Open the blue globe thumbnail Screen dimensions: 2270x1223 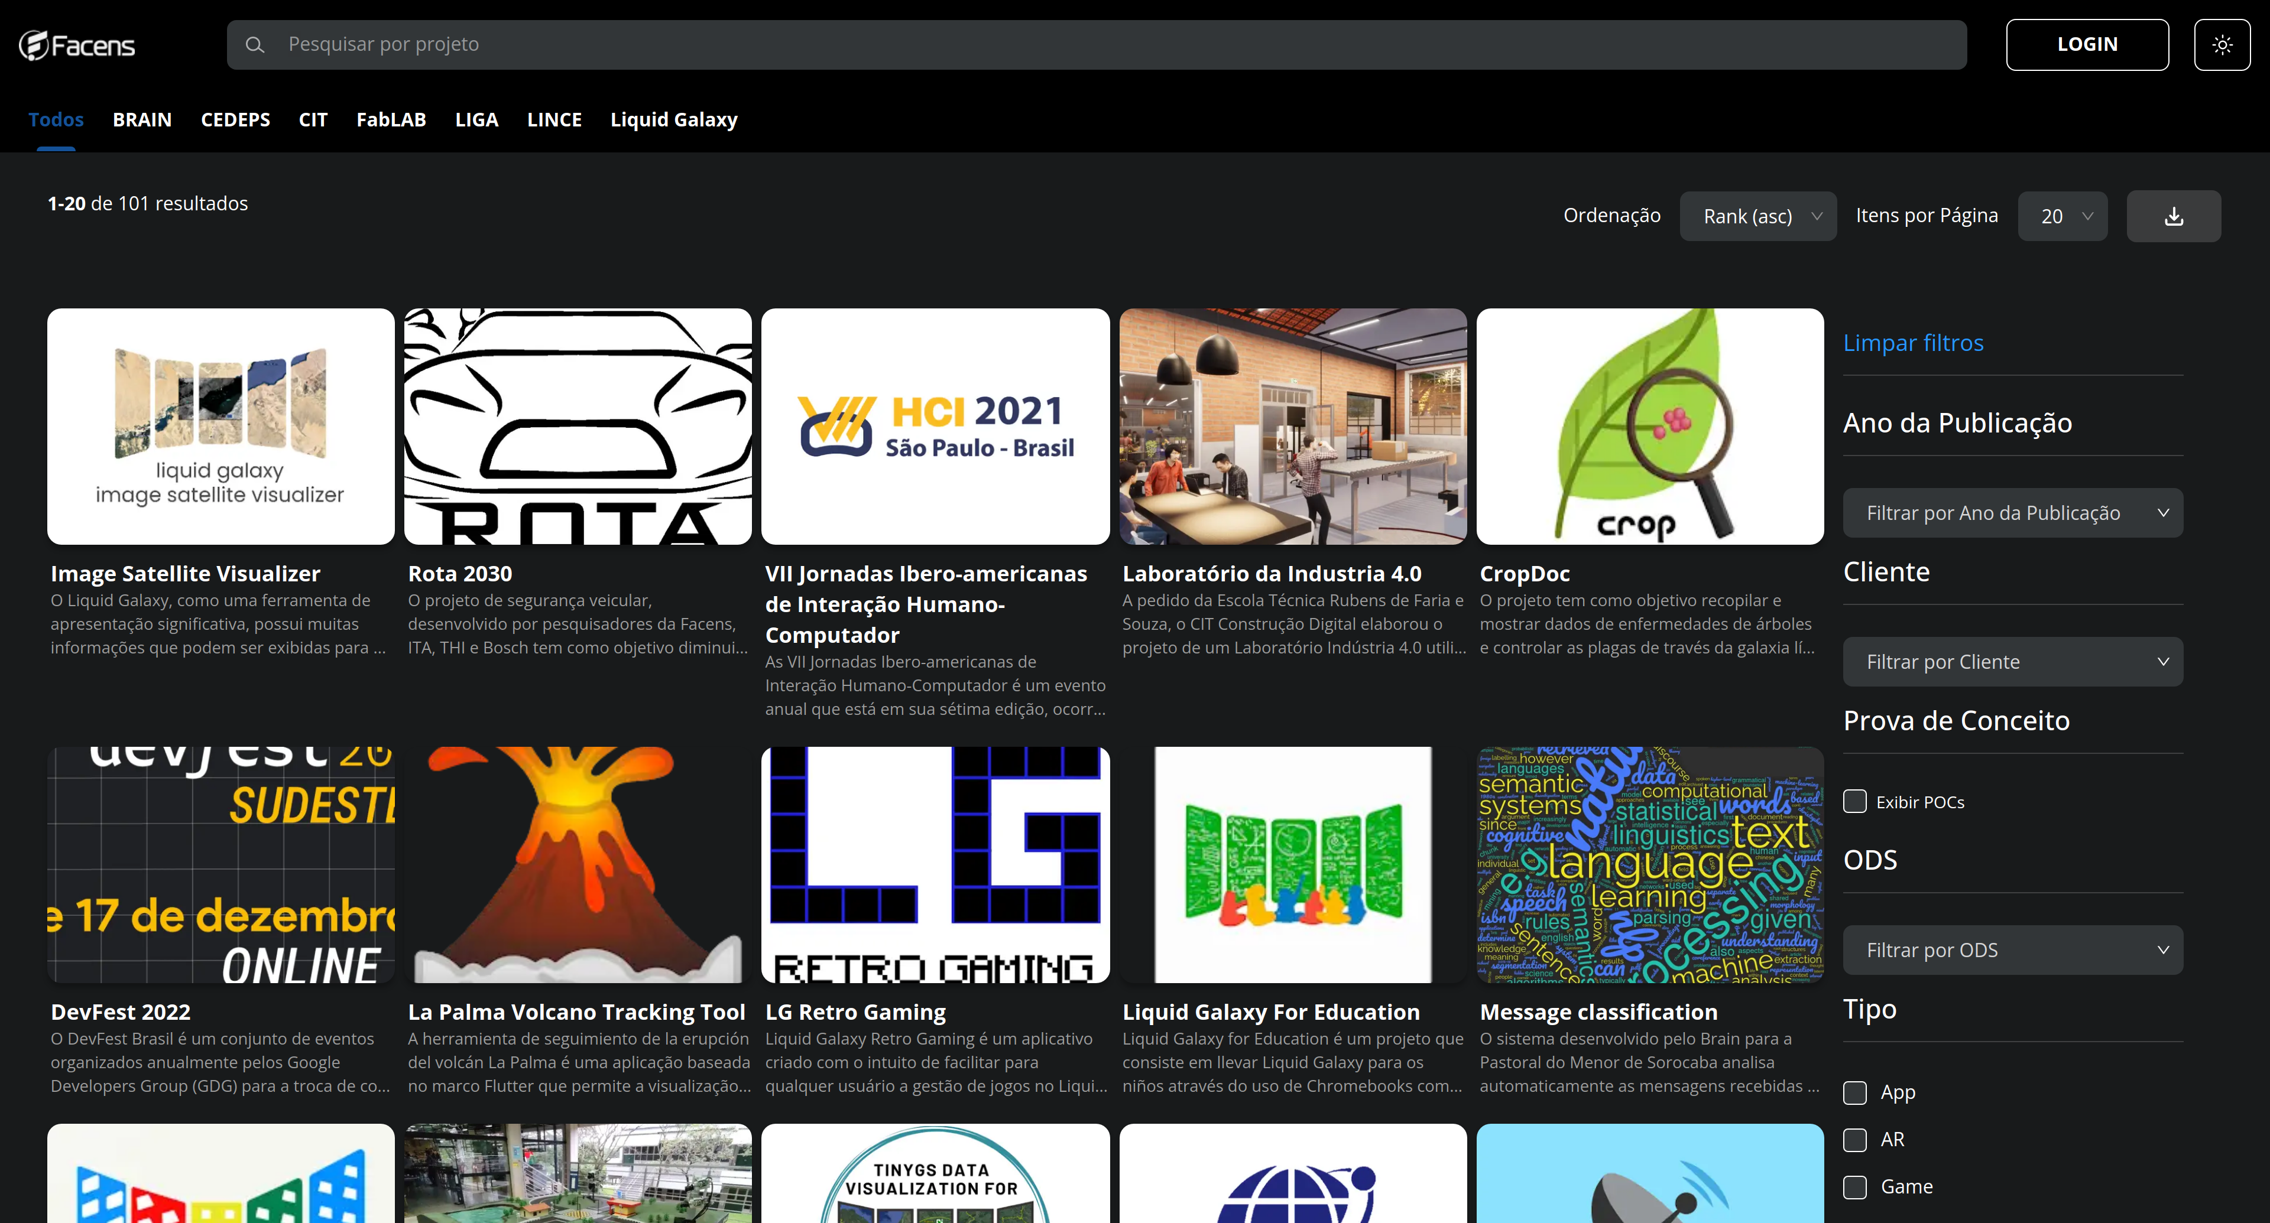[1293, 1173]
